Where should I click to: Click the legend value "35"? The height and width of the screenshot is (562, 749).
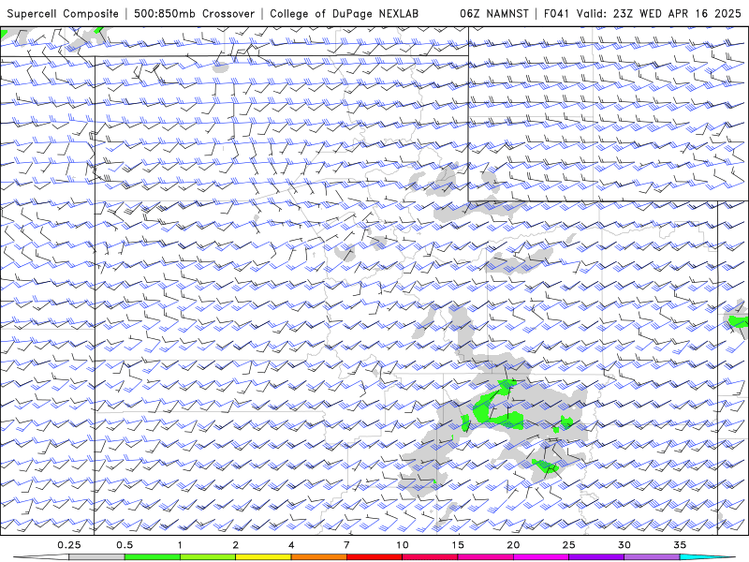[680, 545]
